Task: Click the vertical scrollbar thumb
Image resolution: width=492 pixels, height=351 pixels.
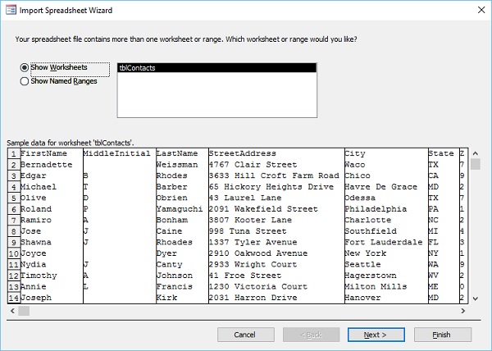Action: tap(475, 163)
